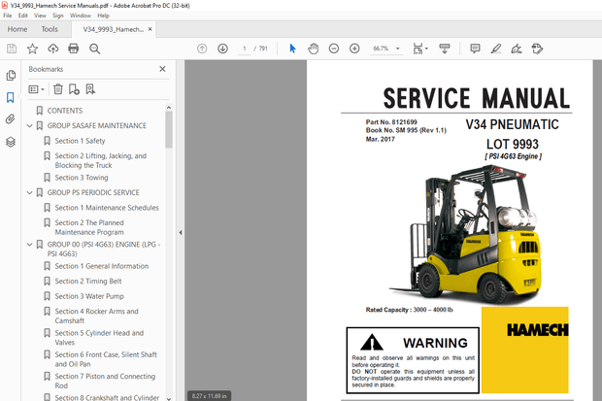
Task: Open the Window menu
Action: coord(81,16)
